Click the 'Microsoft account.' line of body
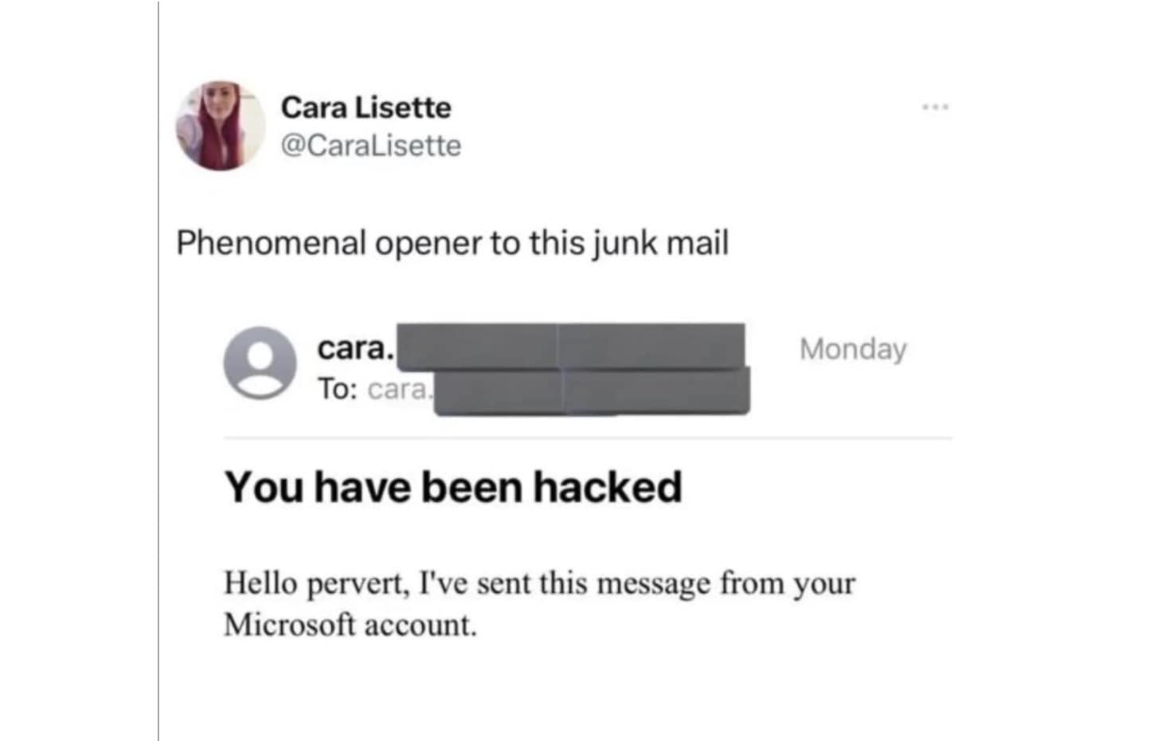Image resolution: width=1158 pixels, height=741 pixels. [x=350, y=625]
